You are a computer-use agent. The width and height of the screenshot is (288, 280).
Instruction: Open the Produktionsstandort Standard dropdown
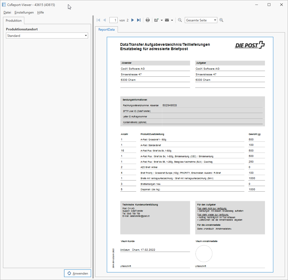[x=47, y=36]
